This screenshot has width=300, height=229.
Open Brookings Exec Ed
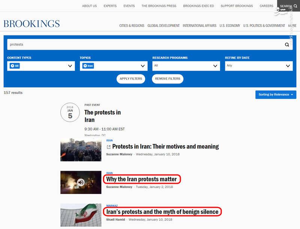(198, 6)
